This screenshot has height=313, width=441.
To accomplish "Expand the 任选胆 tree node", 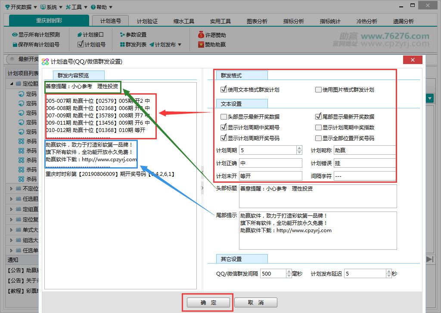I will click(12, 199).
